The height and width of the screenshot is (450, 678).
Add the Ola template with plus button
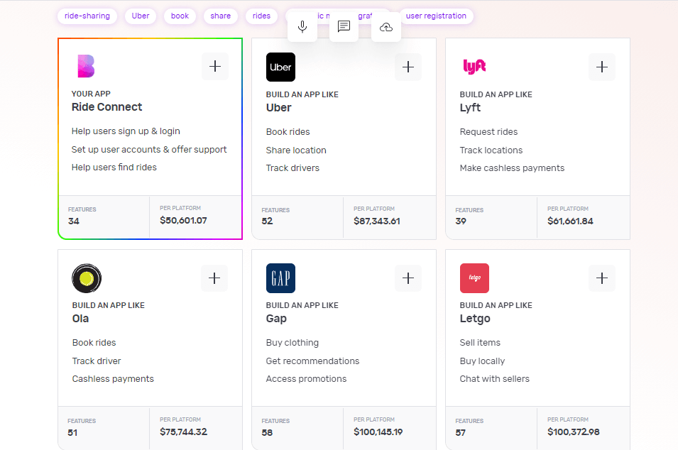click(x=214, y=278)
